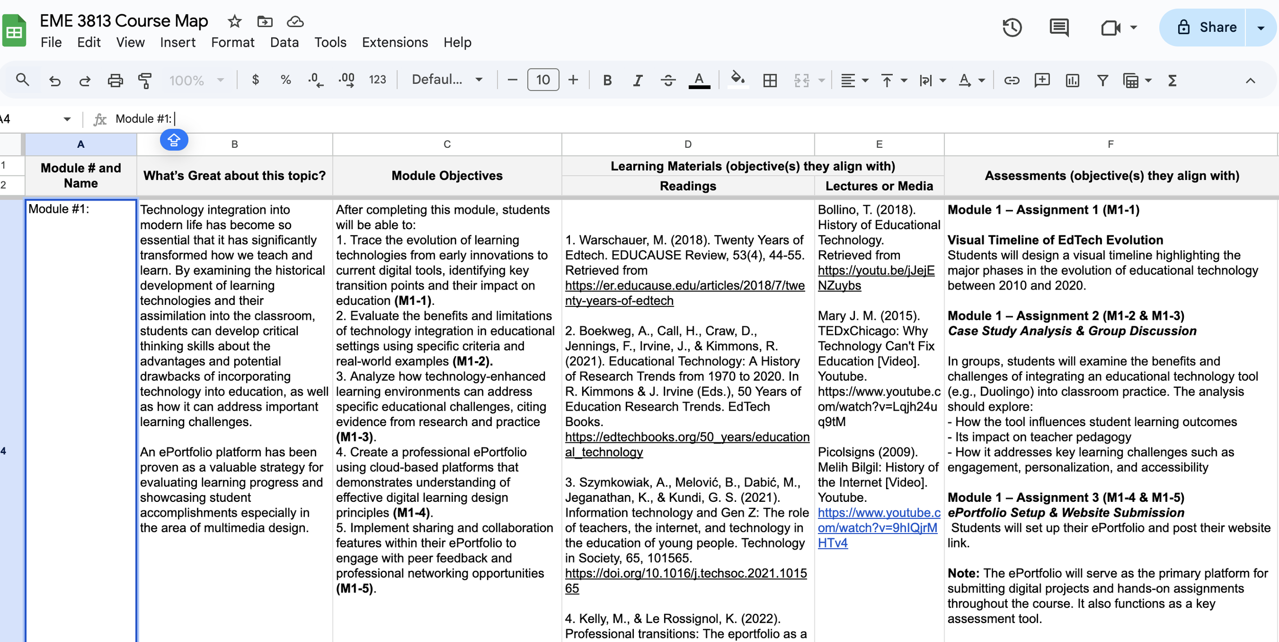Click the insert link icon

coord(1011,80)
